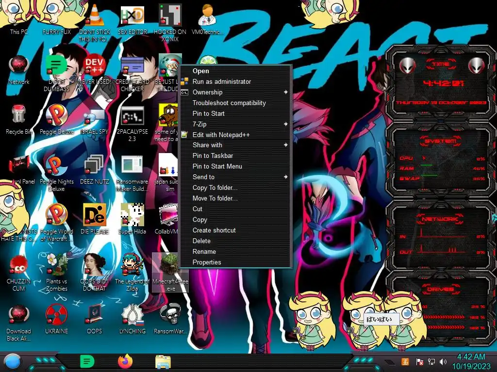Choose Cut in the context menu
Viewport: 497px width, 372px height.
[x=236, y=209]
